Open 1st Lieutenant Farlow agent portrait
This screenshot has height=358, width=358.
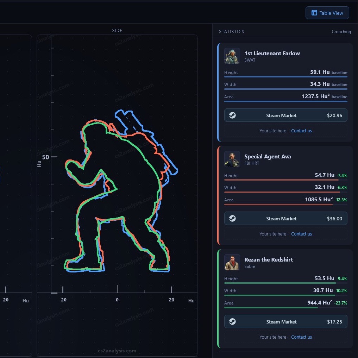pyautogui.click(x=232, y=56)
